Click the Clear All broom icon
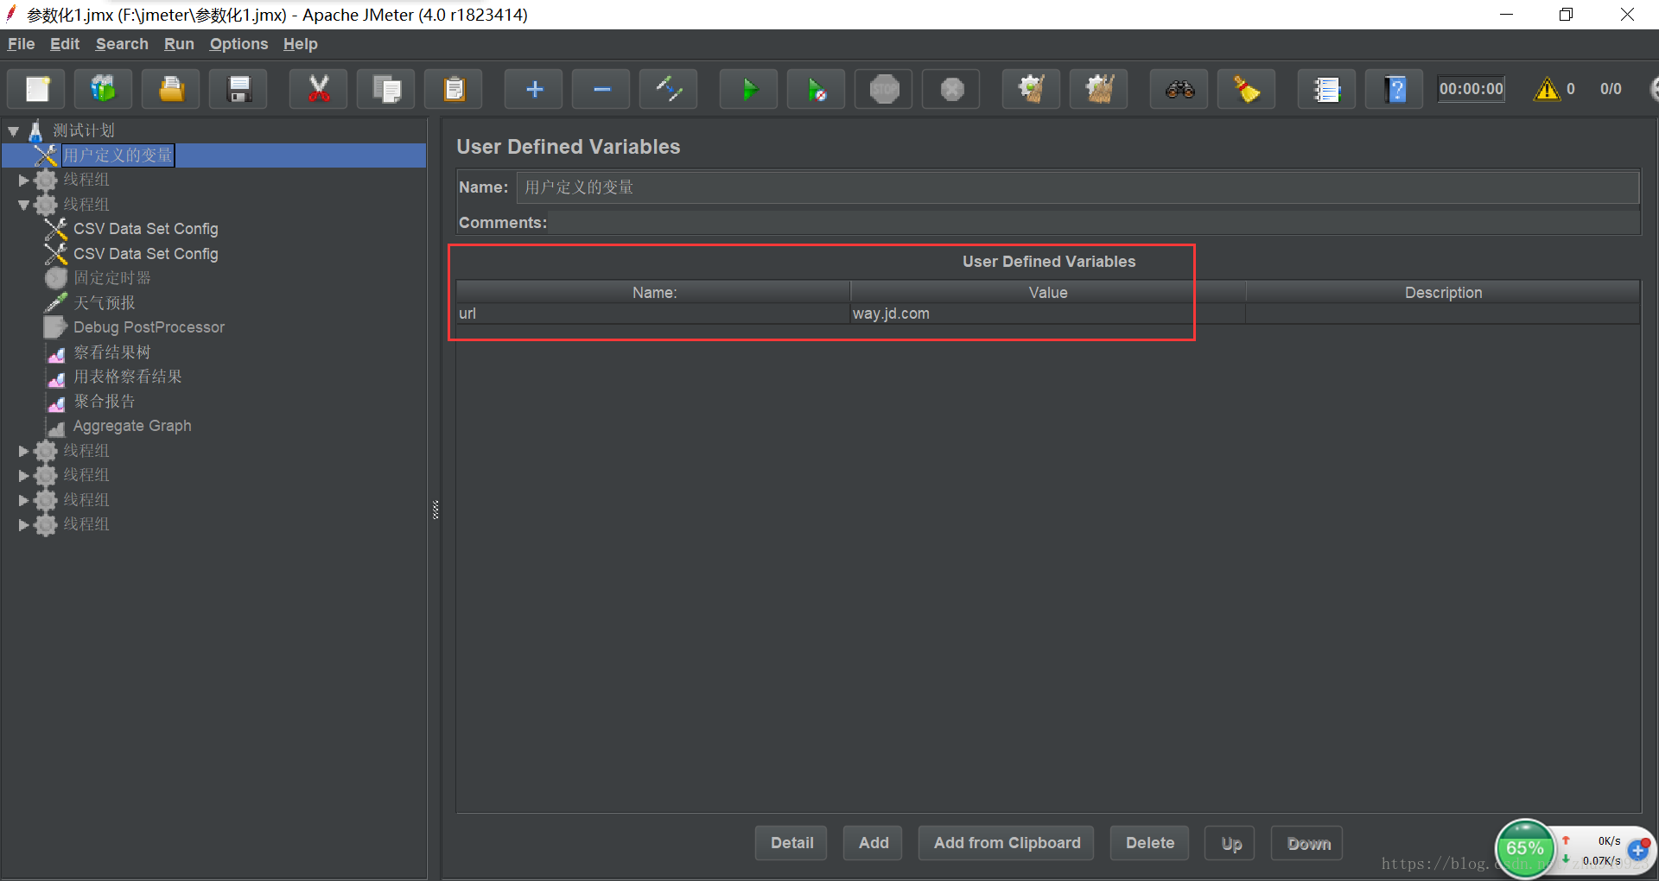The width and height of the screenshot is (1659, 881). 1246,89
